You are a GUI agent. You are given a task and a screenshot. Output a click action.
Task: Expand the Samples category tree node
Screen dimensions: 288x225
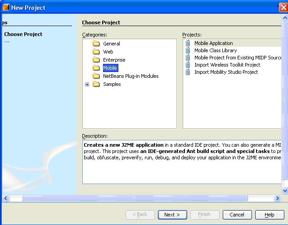tap(87, 84)
